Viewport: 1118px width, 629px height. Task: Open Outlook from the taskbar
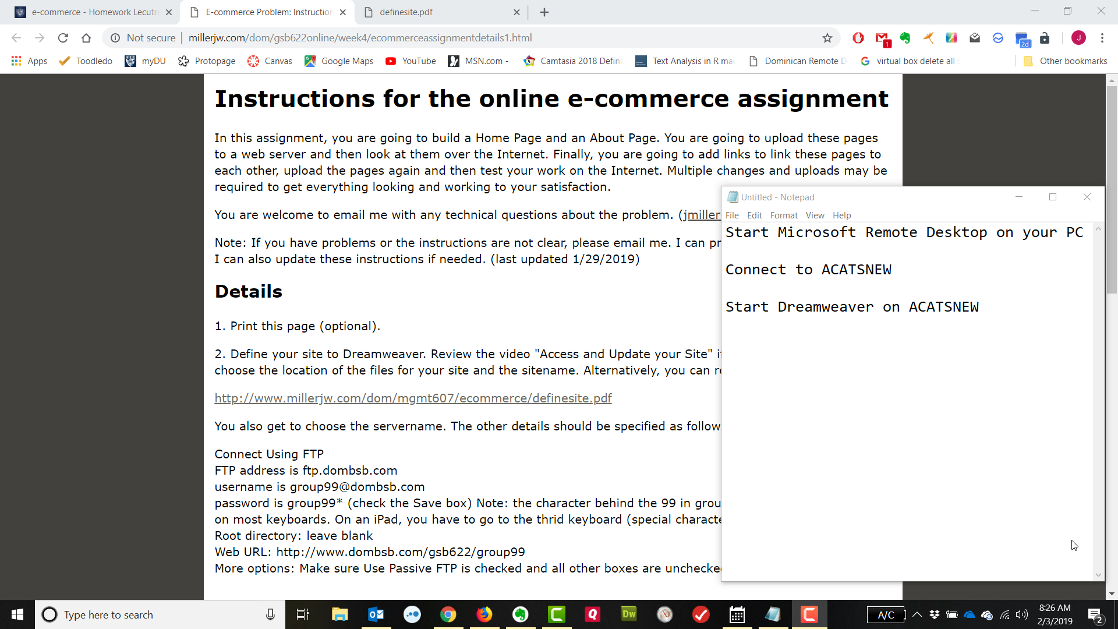pyautogui.click(x=376, y=614)
